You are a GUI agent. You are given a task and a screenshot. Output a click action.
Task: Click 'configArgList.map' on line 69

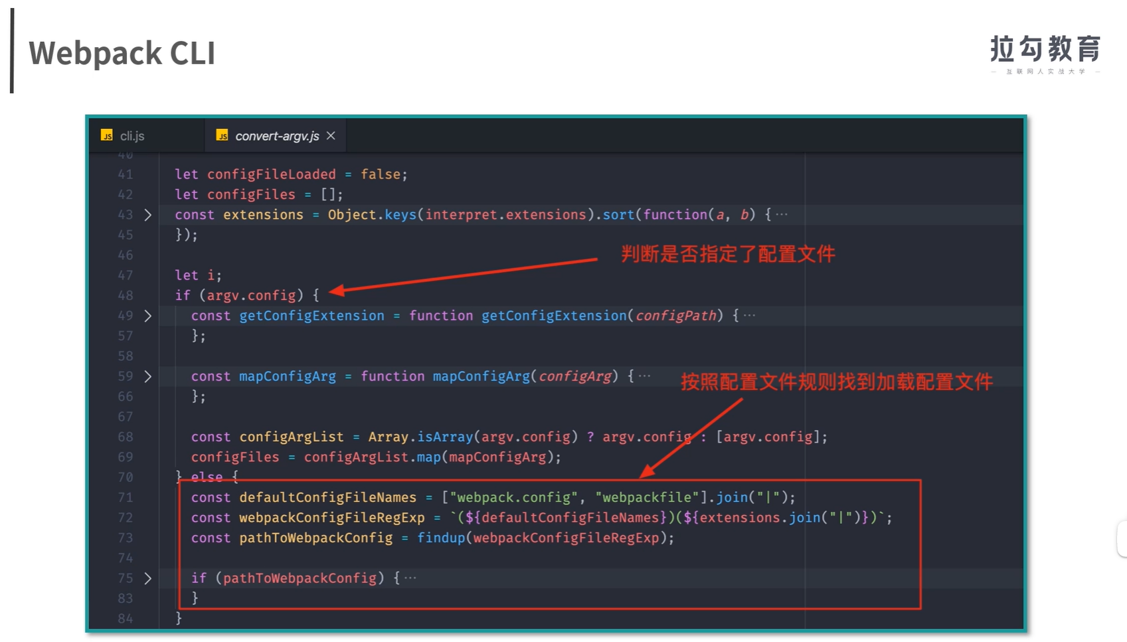pyautogui.click(x=373, y=457)
